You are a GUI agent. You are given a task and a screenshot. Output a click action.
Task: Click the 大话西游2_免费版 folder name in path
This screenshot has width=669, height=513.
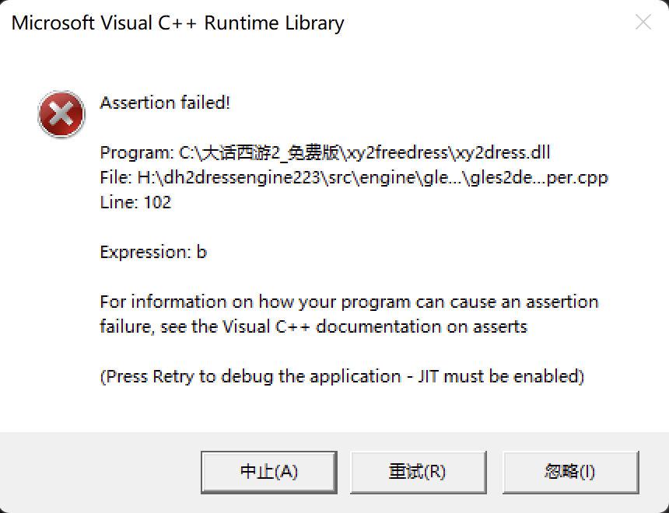click(269, 152)
